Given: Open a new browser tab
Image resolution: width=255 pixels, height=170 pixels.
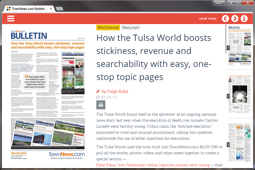Looking at the screenshot, I should click(59, 9).
